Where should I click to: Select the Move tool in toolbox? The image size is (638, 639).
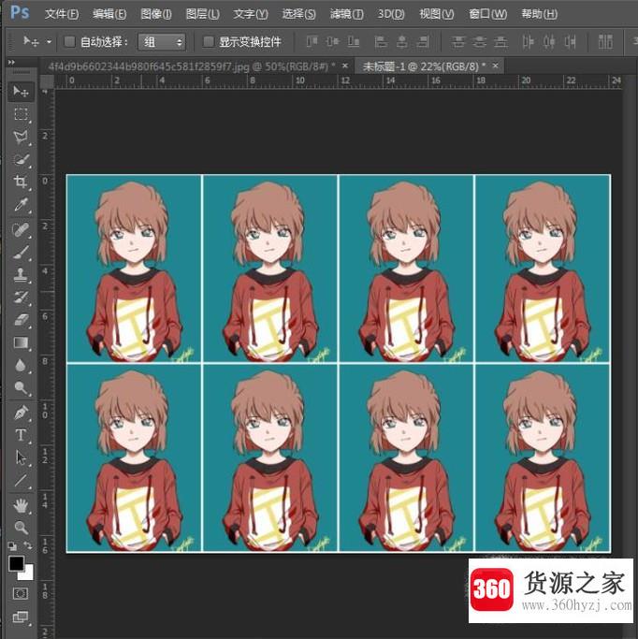21,92
